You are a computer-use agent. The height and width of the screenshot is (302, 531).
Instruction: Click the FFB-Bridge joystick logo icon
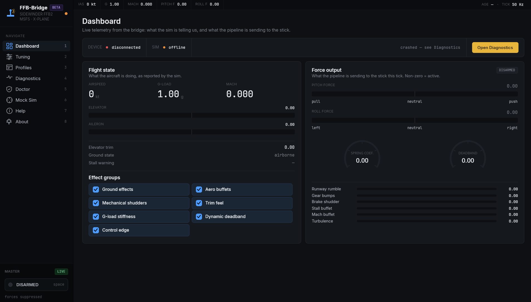coord(11,13)
